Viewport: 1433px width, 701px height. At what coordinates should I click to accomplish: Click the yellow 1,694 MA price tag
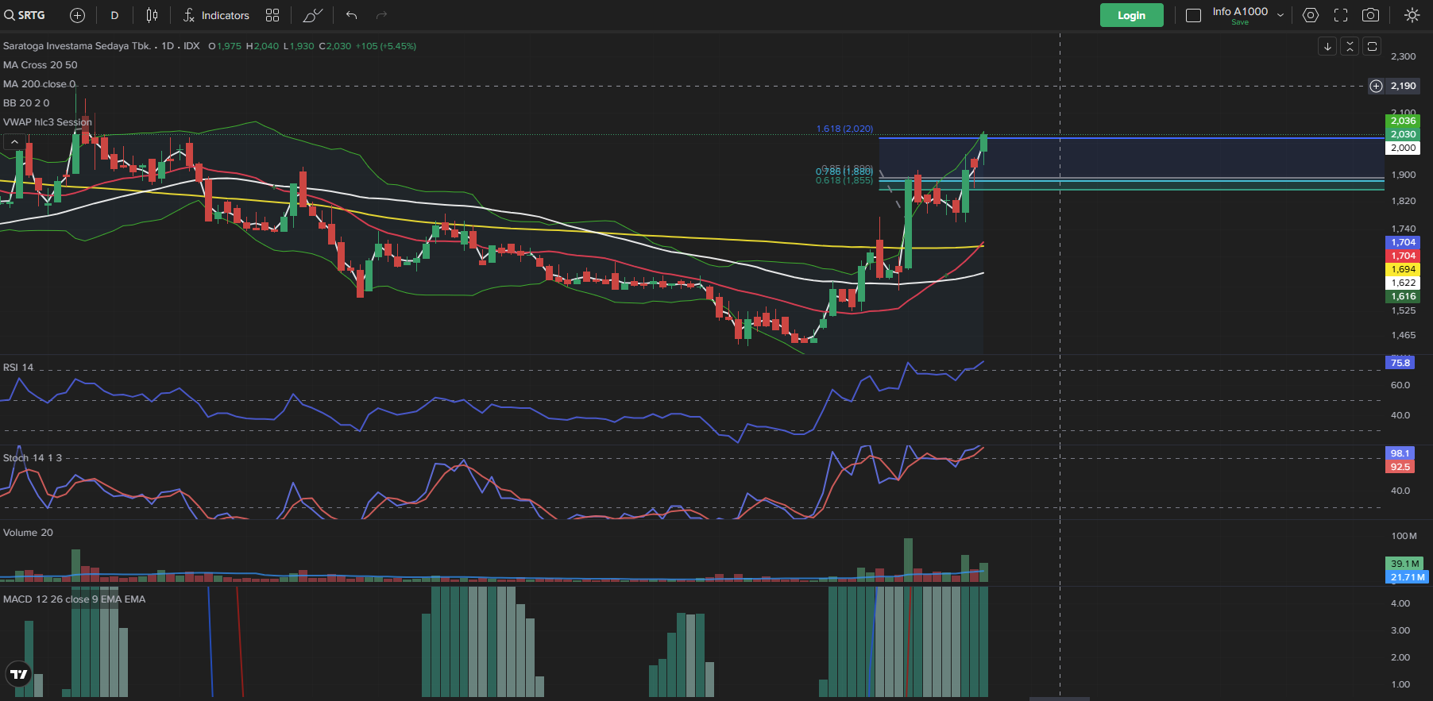click(1403, 269)
